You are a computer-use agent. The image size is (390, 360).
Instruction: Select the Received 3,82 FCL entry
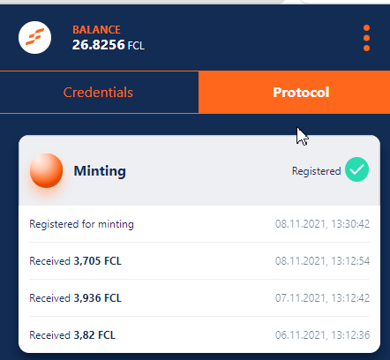tap(199, 335)
